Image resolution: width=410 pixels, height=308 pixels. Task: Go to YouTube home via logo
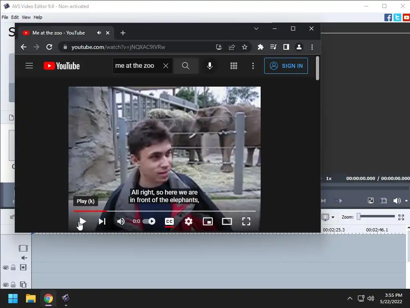tap(62, 66)
